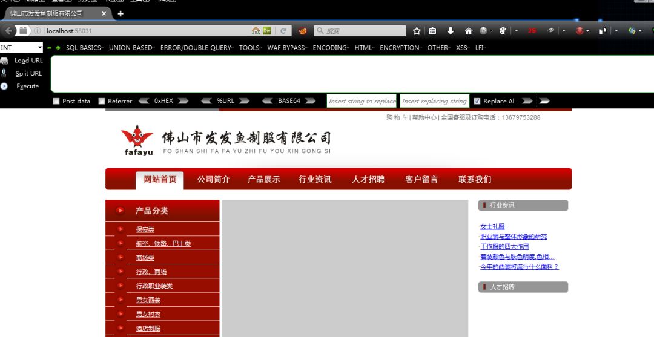The image size is (654, 337).
Task: Click the paint palette toolbar icon
Action: pyautogui.click(x=503, y=31)
